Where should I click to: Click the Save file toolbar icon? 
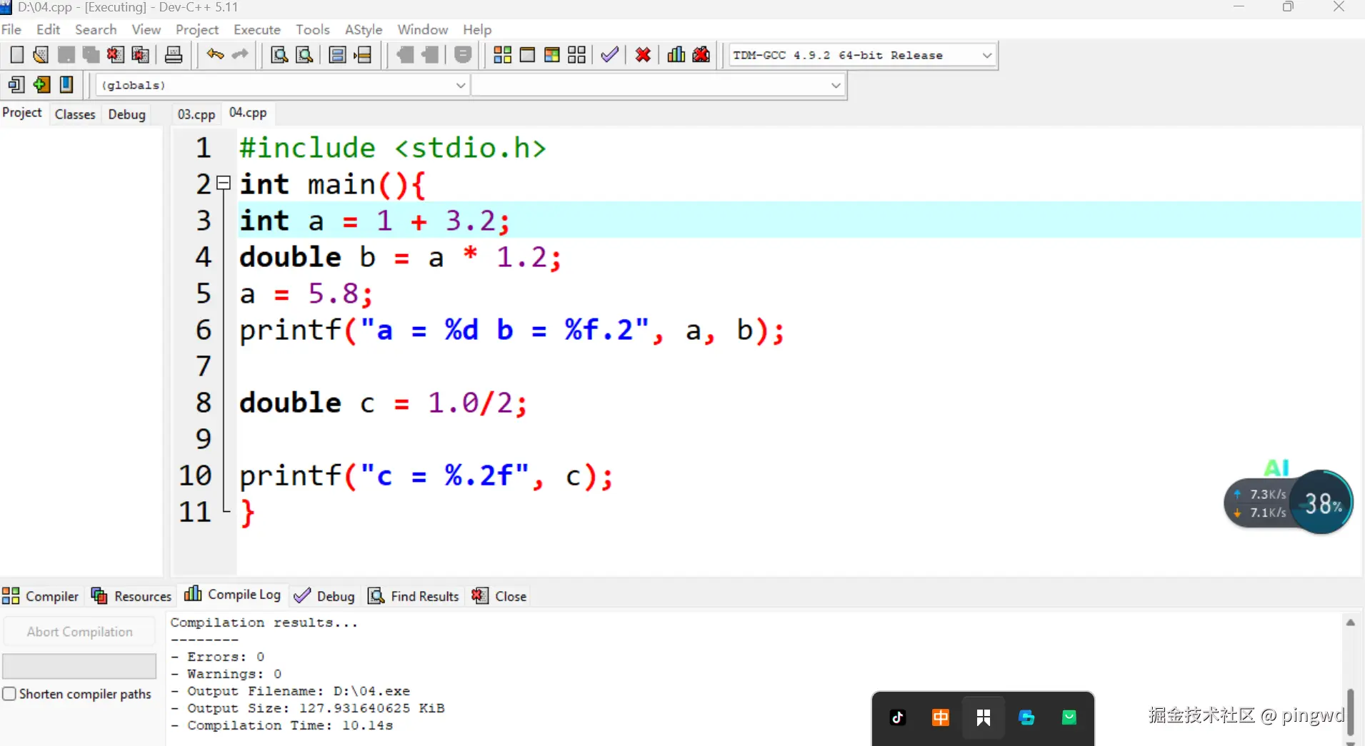coord(66,55)
